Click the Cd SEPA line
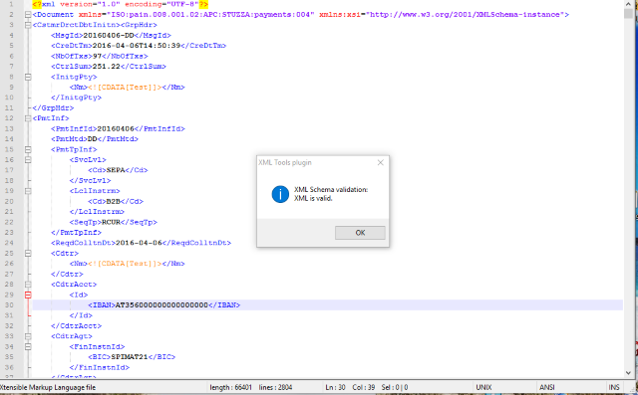The image size is (638, 395). pyautogui.click(x=118, y=170)
